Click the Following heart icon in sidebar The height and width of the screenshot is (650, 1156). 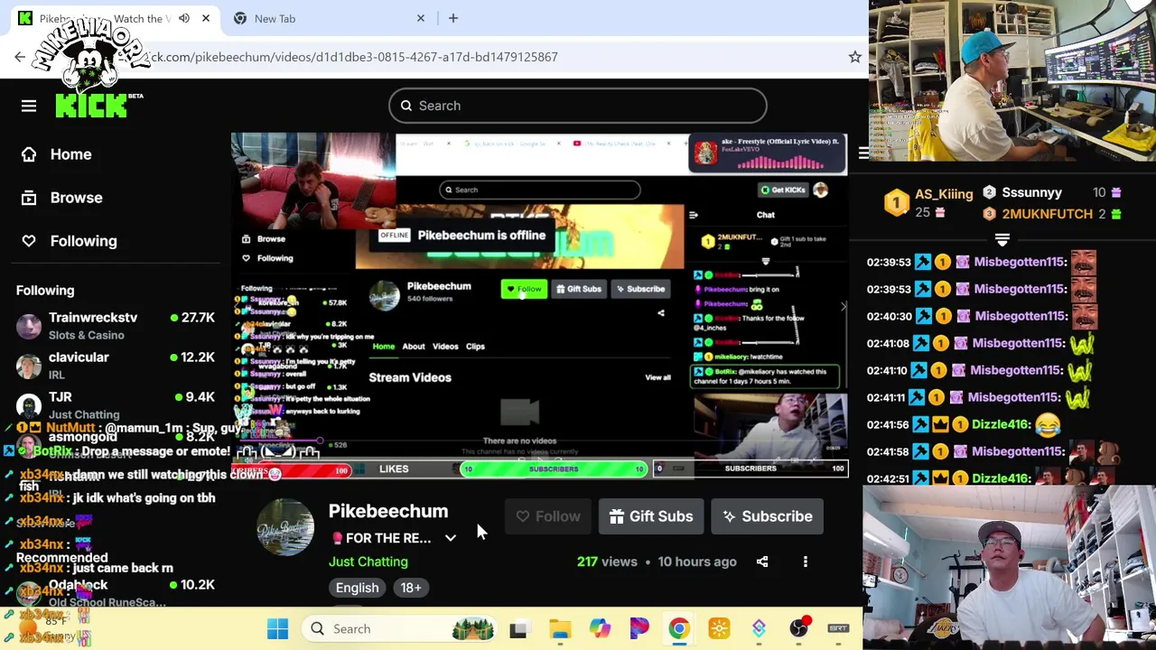tap(29, 241)
